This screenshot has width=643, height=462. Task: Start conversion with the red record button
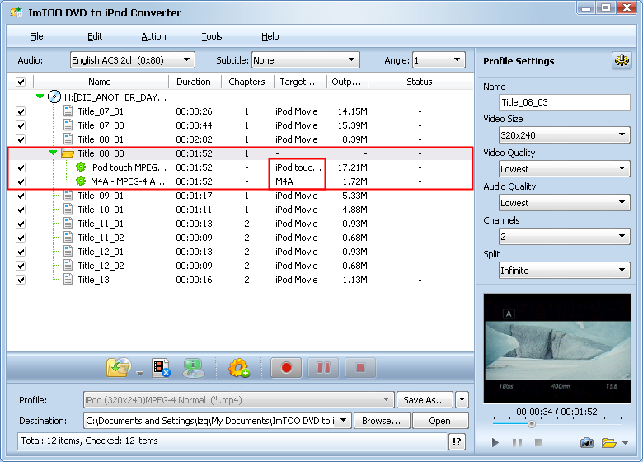(x=286, y=367)
